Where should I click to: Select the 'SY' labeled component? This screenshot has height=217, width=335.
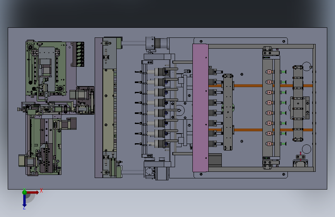(187, 71)
